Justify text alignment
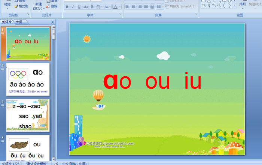The width and height of the screenshot is (262, 165). (146, 6)
